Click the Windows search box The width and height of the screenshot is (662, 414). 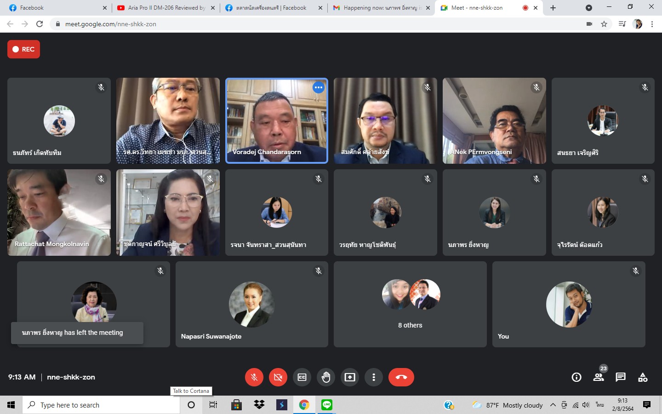coord(101,405)
